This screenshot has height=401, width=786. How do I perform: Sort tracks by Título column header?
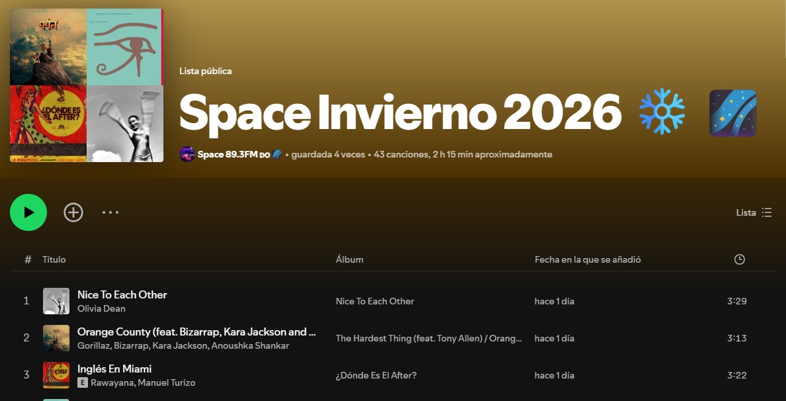tap(54, 259)
